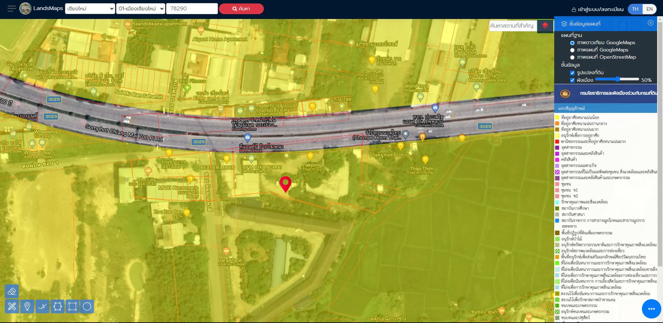Select the circle drawing tool
This screenshot has width=663, height=323.
pyautogui.click(x=87, y=306)
